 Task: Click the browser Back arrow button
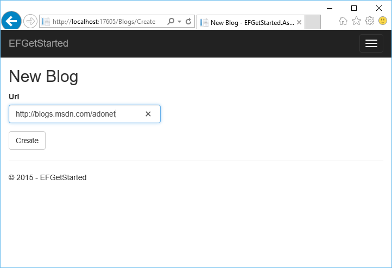[11, 22]
